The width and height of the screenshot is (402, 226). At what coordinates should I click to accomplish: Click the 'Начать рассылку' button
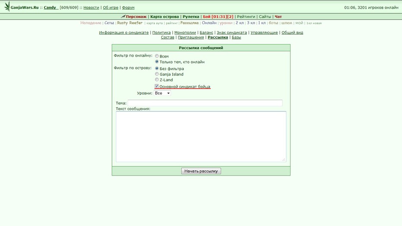[201, 171]
